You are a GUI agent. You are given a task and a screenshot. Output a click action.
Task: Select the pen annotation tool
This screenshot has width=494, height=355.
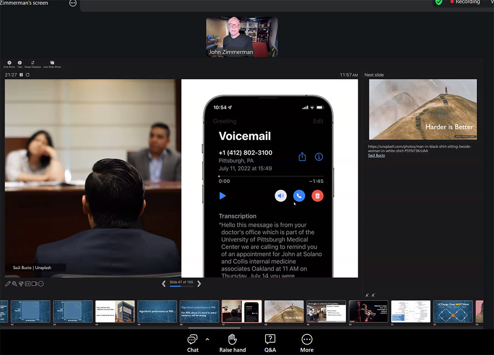click(x=8, y=284)
